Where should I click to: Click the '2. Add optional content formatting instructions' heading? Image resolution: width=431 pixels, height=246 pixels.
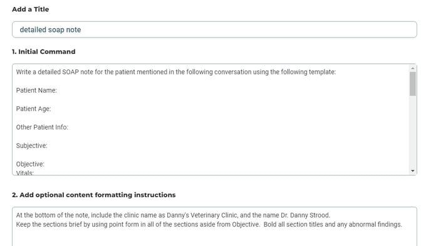[94, 195]
